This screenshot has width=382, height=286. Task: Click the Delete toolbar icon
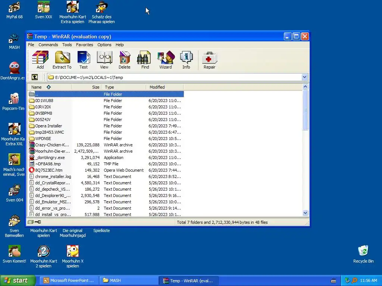click(x=125, y=60)
